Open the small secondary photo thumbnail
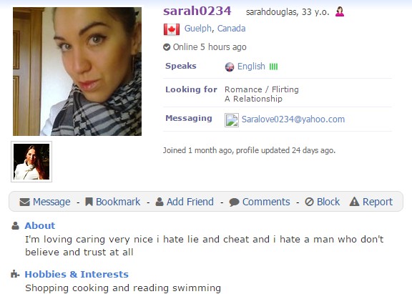The image size is (412, 294). click(31, 162)
